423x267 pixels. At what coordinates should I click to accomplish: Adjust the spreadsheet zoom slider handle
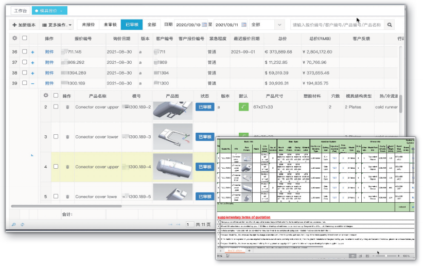coord(386,256)
